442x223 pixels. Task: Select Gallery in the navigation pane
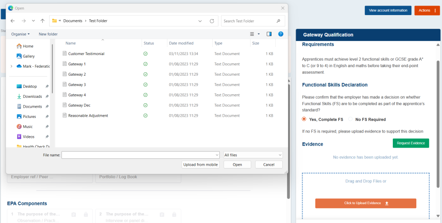[x=28, y=56]
